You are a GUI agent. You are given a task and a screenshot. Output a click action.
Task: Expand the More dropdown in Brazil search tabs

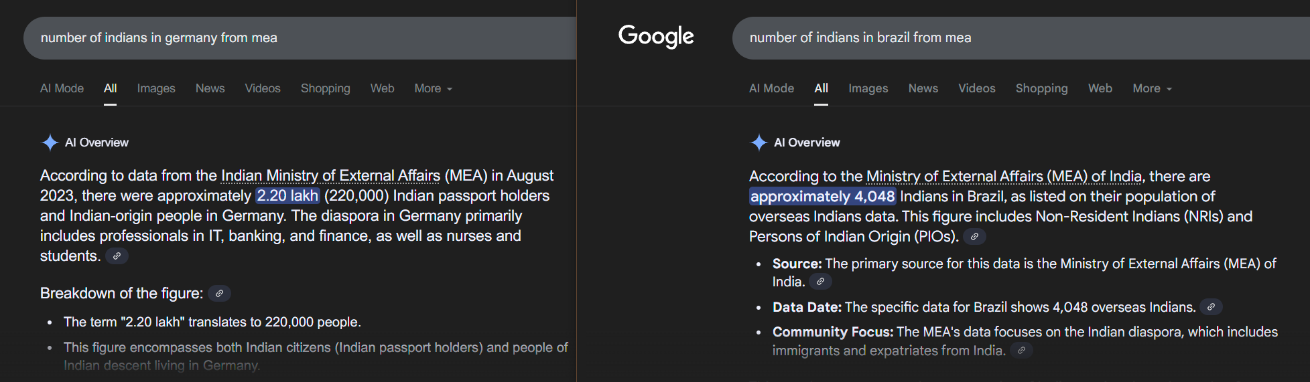[1152, 88]
